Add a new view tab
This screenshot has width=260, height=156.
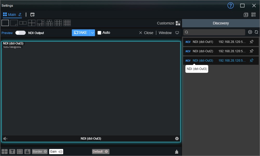[x=32, y=15]
